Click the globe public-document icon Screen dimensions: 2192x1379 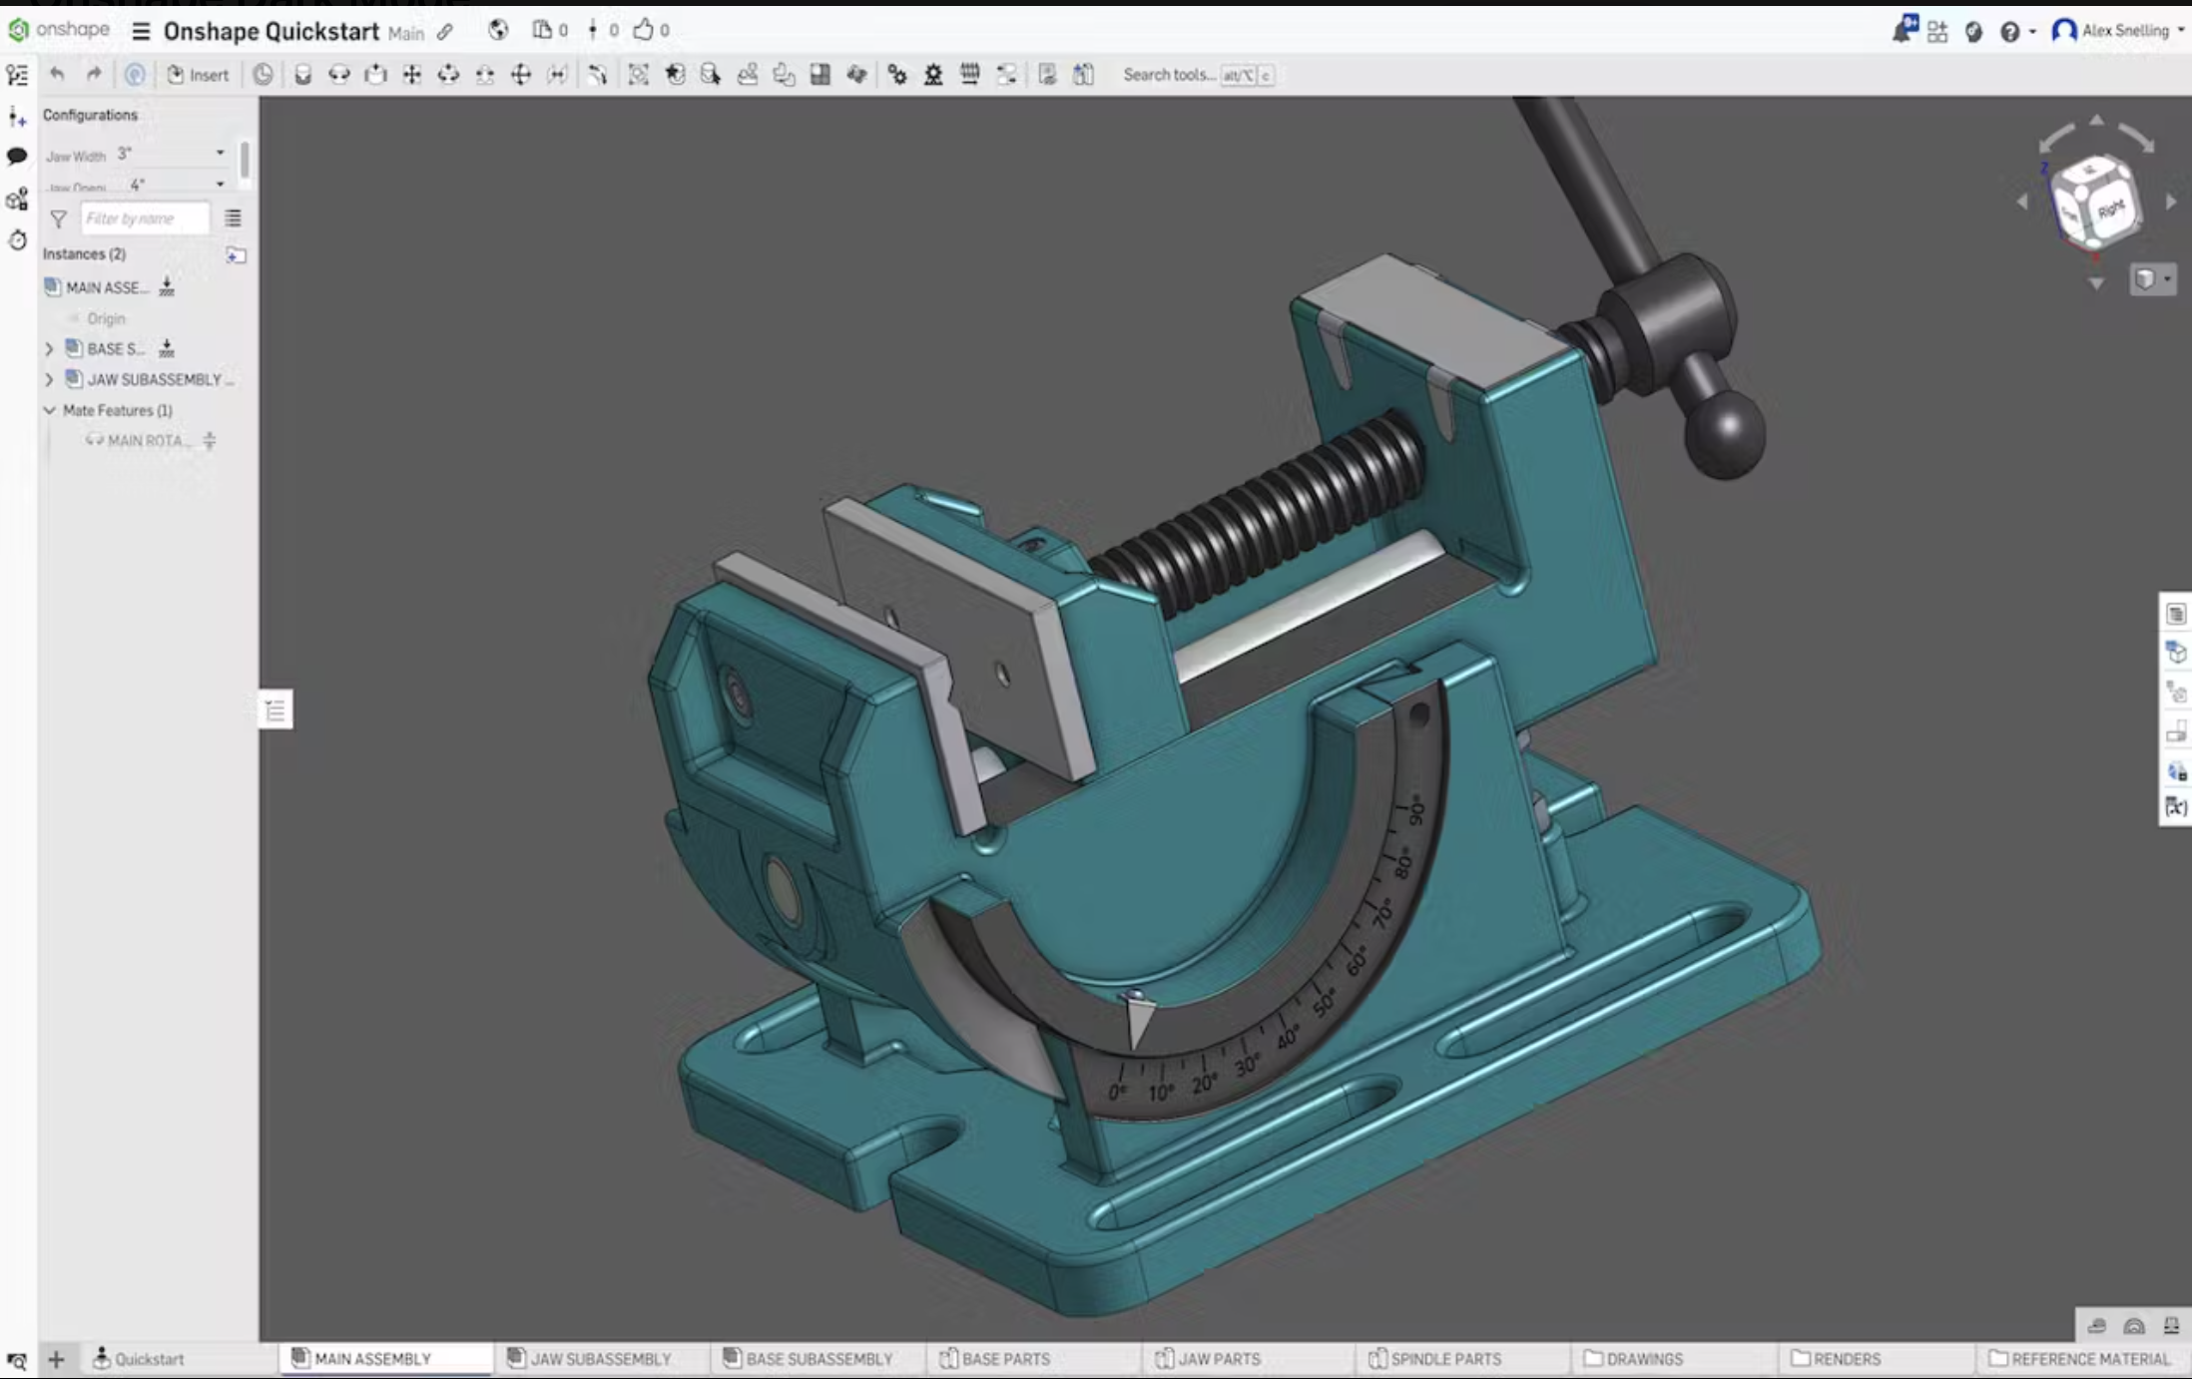pyautogui.click(x=498, y=30)
